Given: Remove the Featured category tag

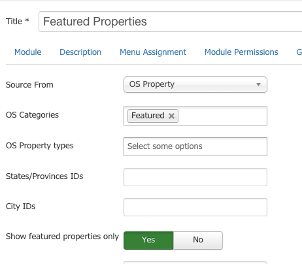Looking at the screenshot, I should (171, 116).
